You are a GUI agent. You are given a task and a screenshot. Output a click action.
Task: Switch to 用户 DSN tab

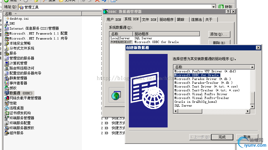[x=114, y=20]
